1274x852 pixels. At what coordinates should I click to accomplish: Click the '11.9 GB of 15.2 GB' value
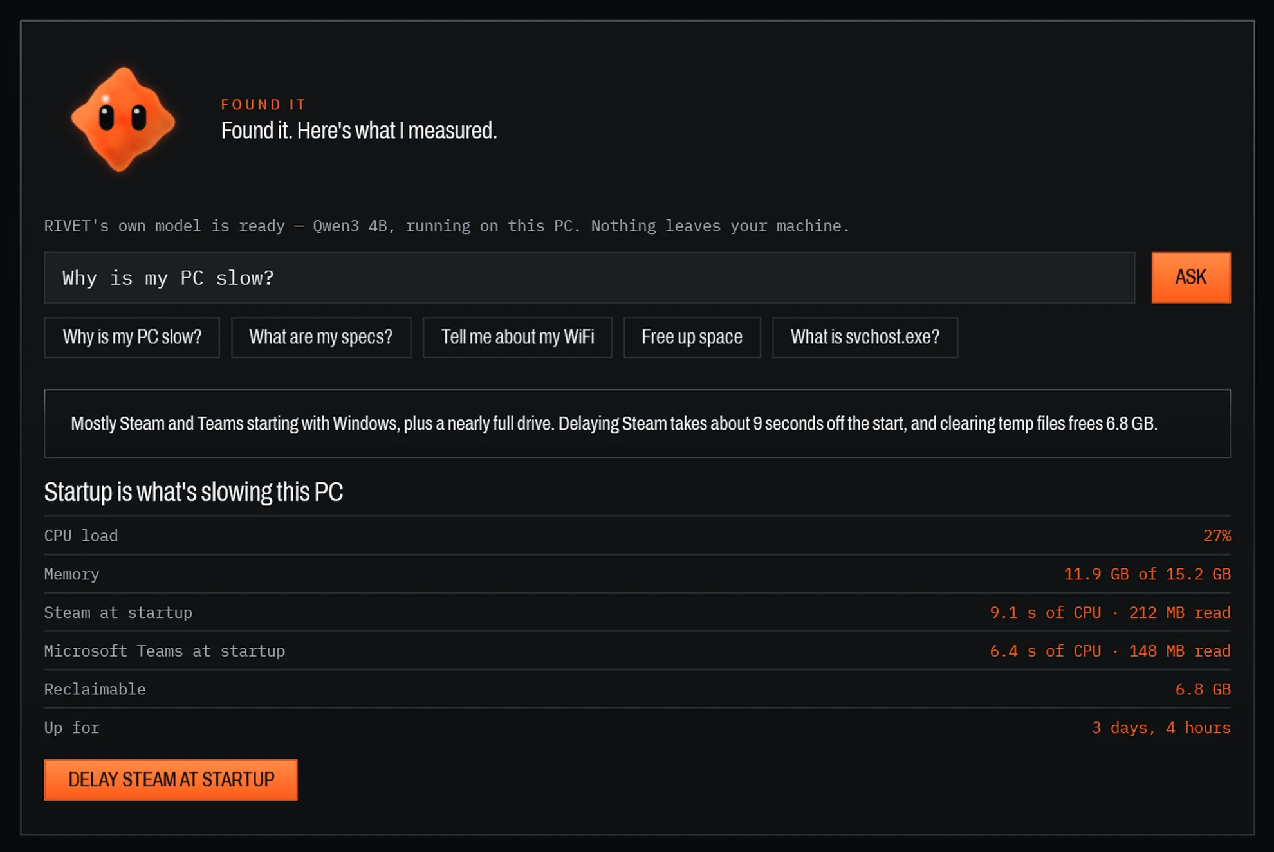1147,574
